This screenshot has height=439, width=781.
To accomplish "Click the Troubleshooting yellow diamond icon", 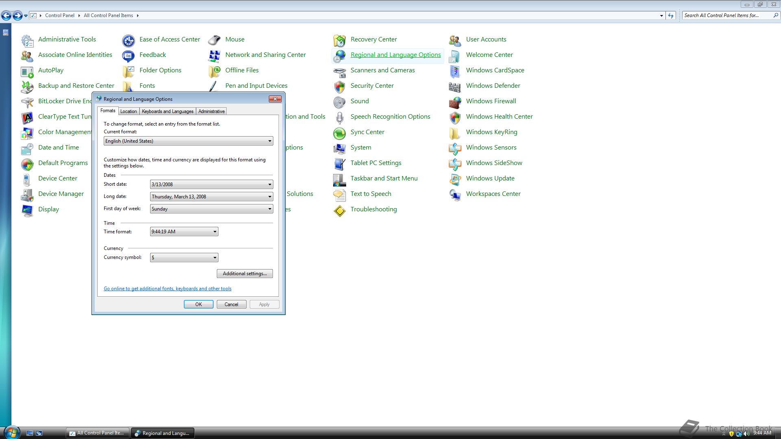I will point(339,210).
